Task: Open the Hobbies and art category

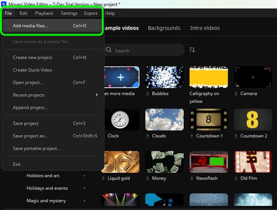Action: click(43, 176)
